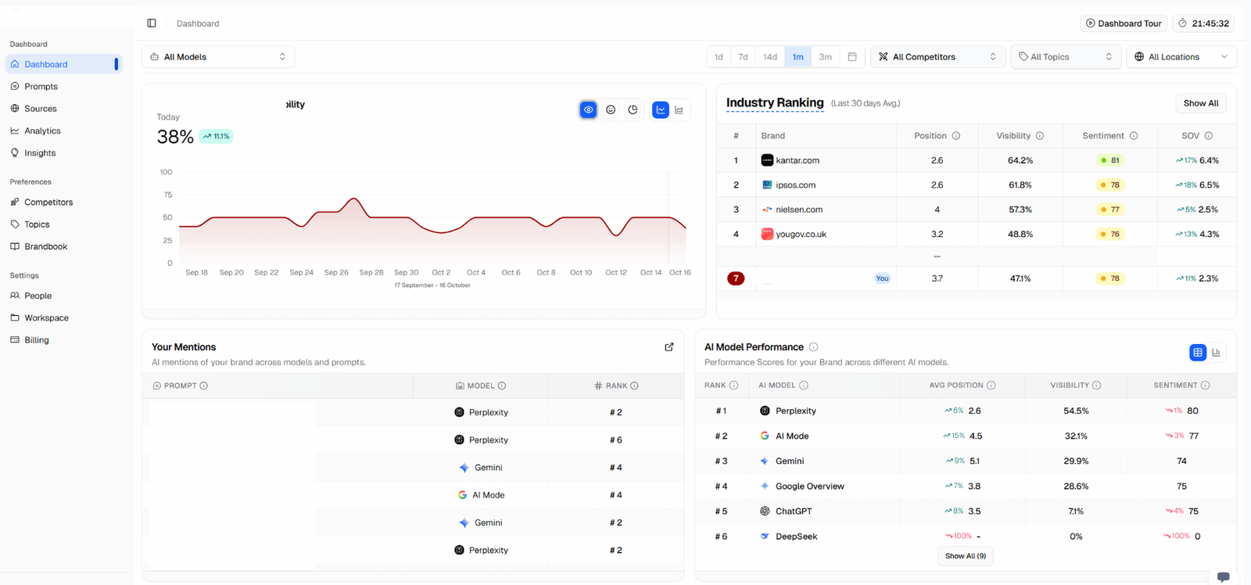Click the AVG POSITION info icon

991,386
